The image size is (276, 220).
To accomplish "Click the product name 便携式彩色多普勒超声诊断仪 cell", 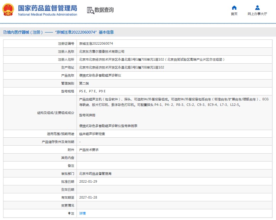I will [100, 75].
